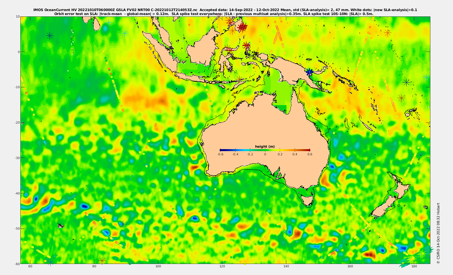The height and width of the screenshot is (275, 453).
Task: Click the 'height (m)' colorbar label
Action: [x=265, y=147]
